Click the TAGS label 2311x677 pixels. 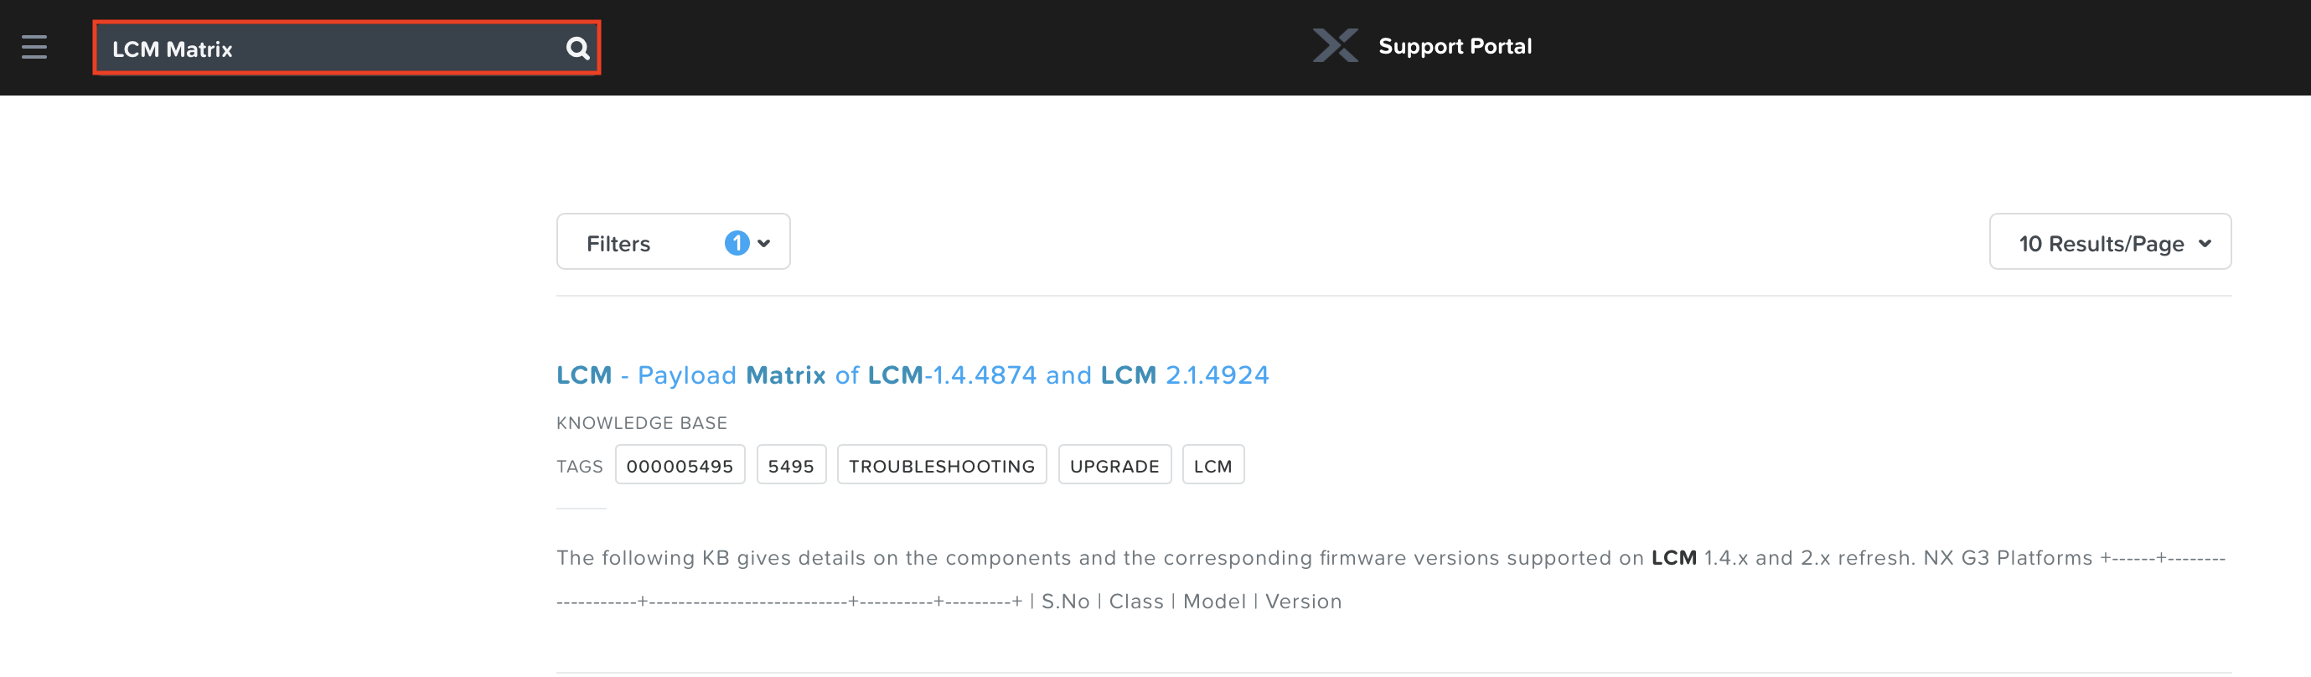click(x=579, y=467)
